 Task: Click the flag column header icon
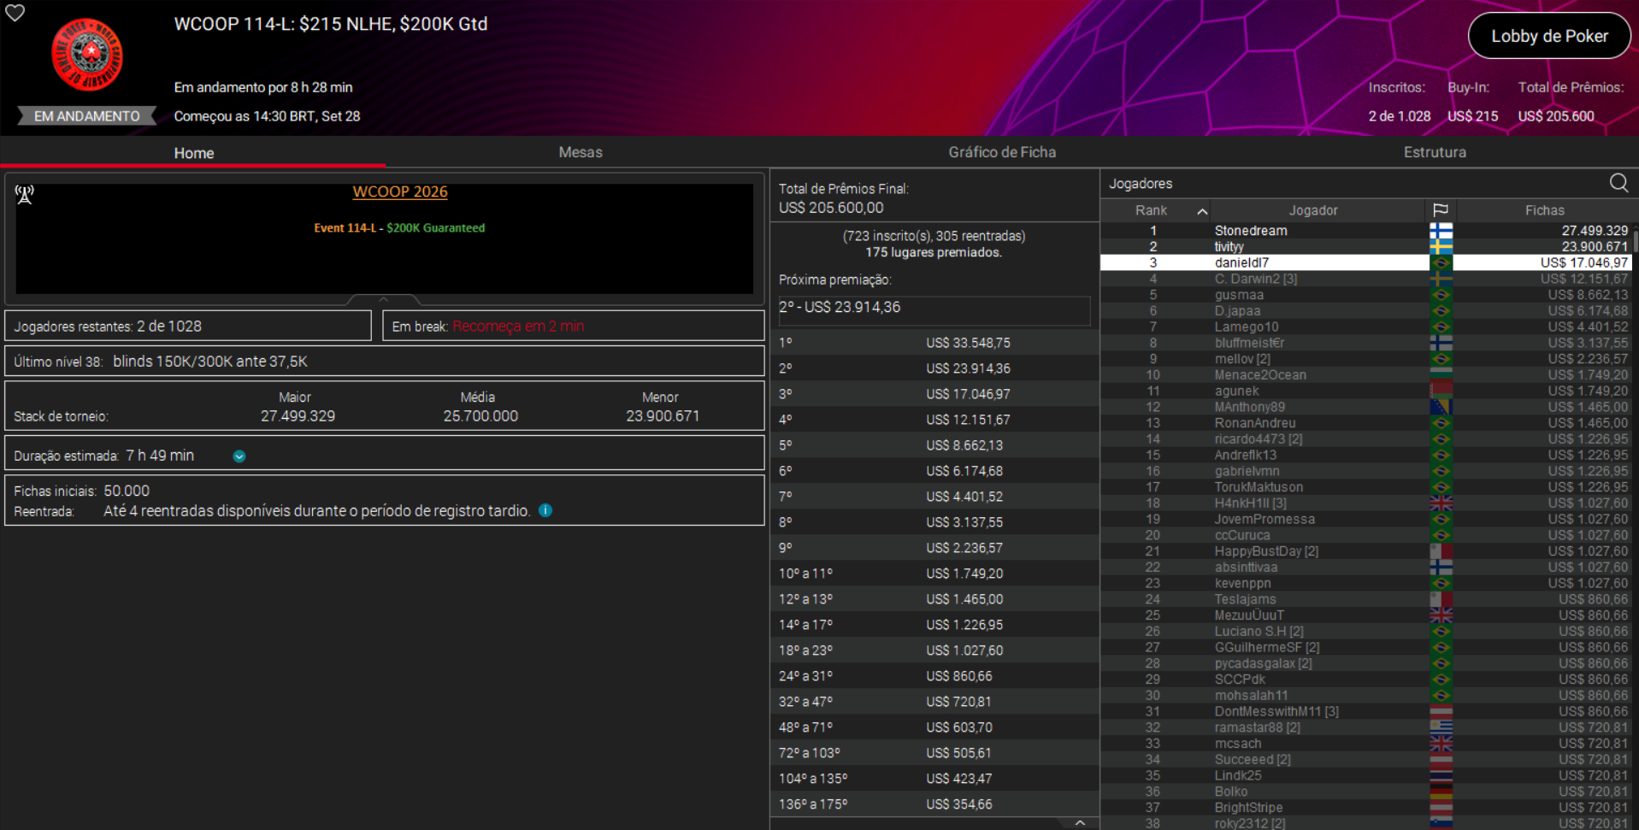point(1441,210)
